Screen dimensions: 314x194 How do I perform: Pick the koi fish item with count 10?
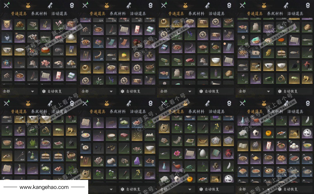281,133
